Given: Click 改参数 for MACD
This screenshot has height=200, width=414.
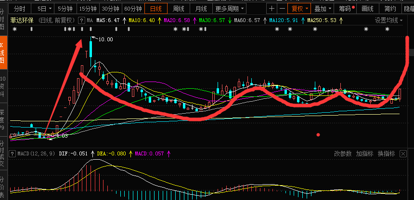Looking at the screenshot, I should click(343, 153).
